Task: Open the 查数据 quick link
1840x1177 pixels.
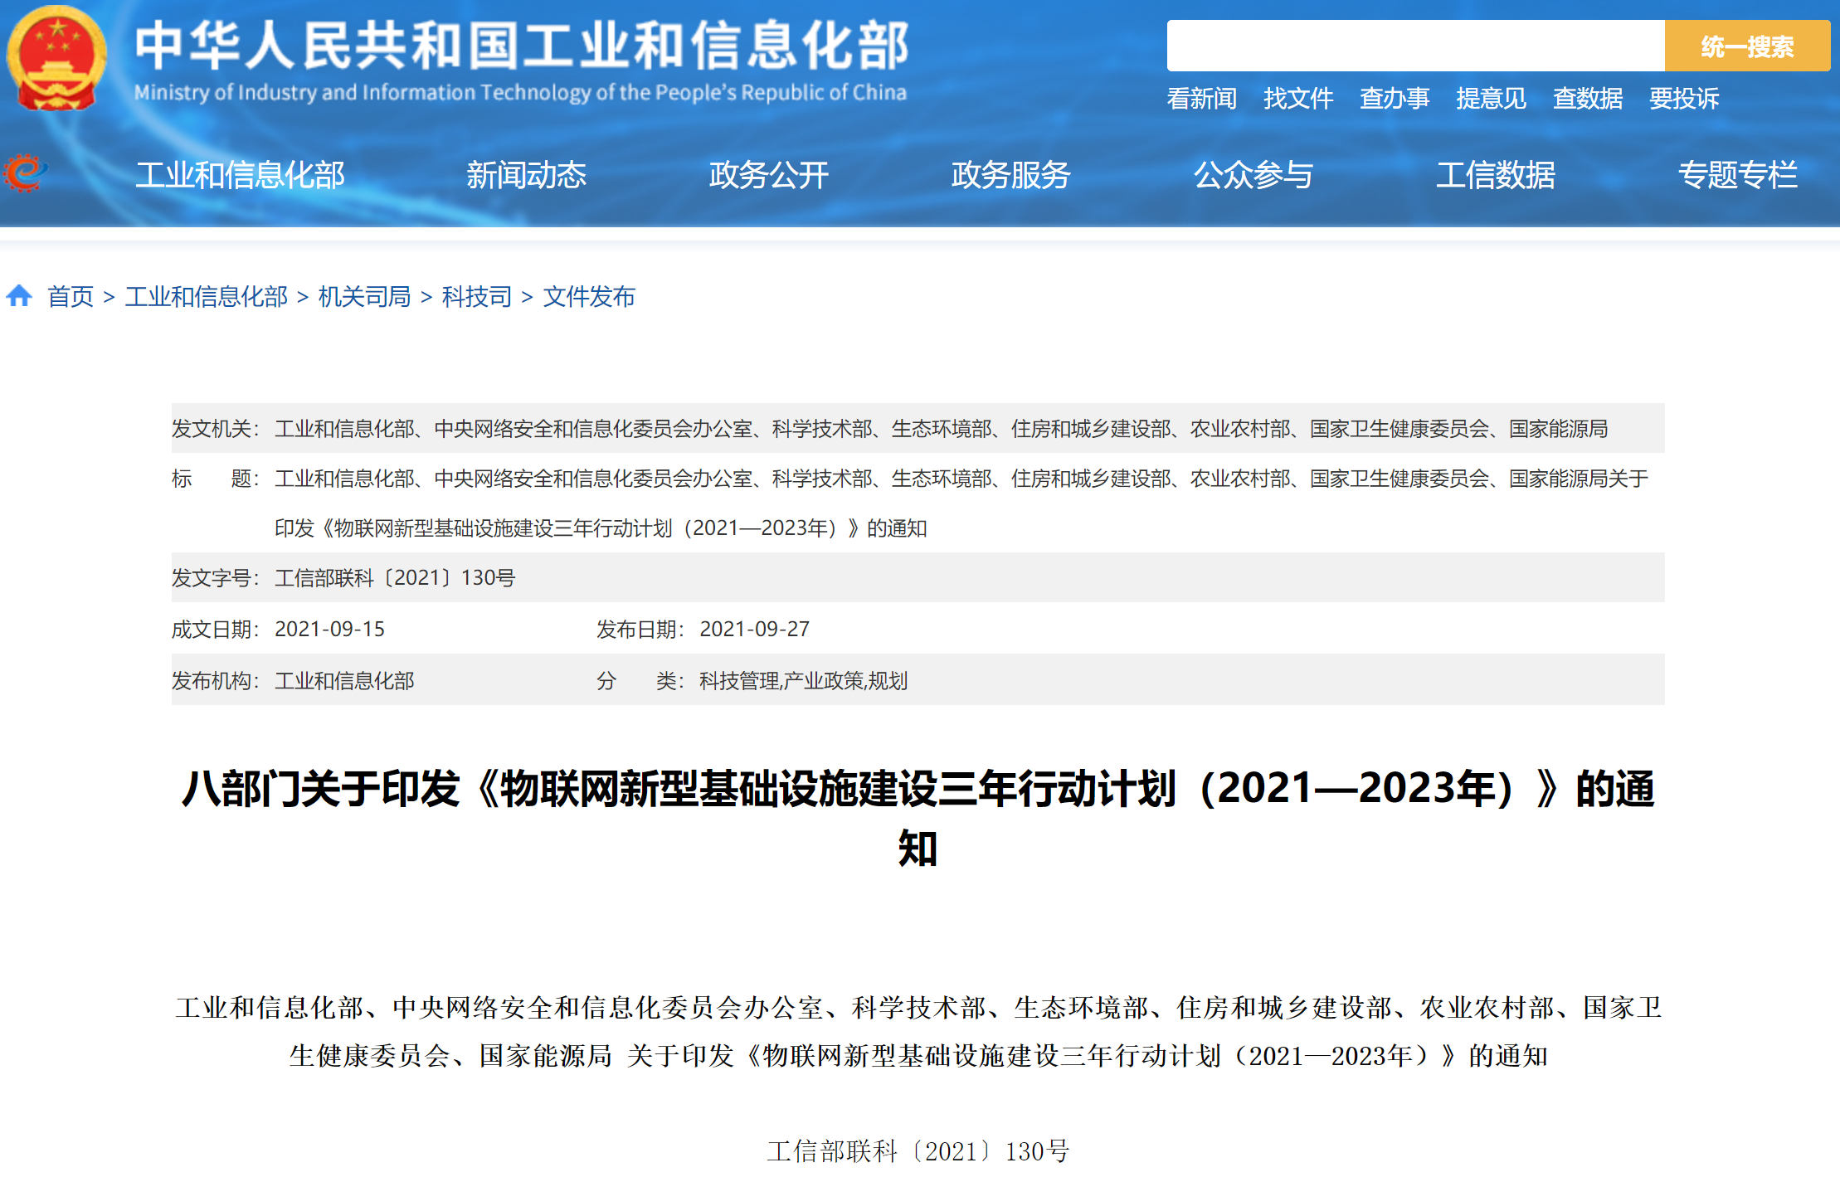Action: (x=1588, y=99)
